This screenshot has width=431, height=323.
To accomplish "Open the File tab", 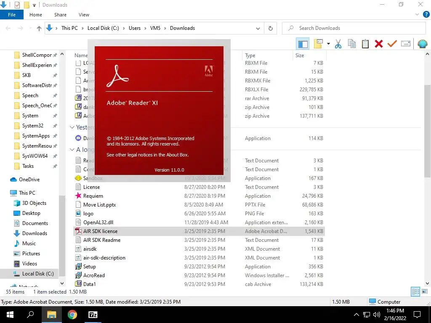I will [x=12, y=15].
